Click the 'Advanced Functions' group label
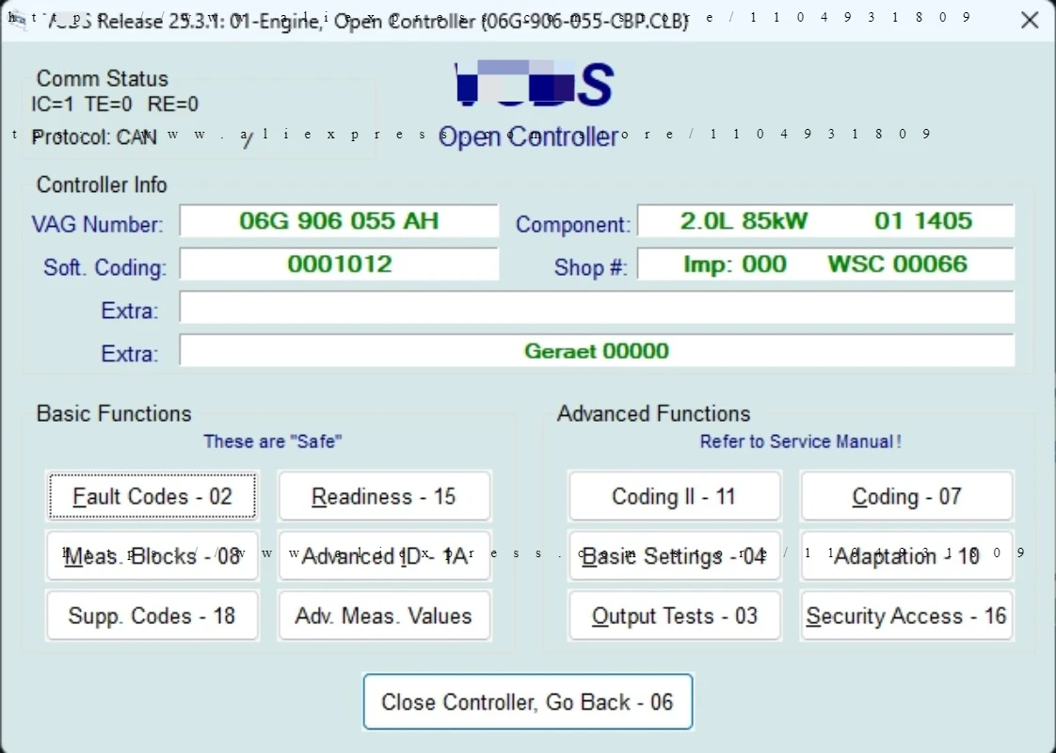The width and height of the screenshot is (1056, 753). [653, 413]
